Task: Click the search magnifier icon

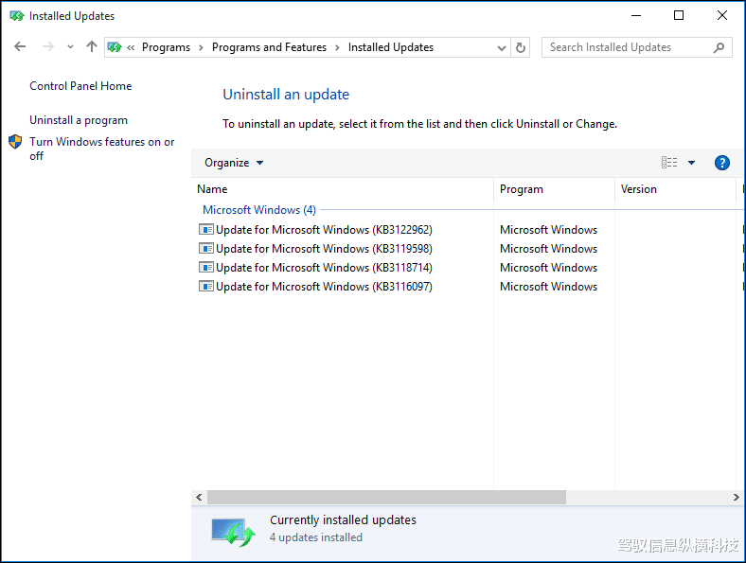Action: click(719, 47)
